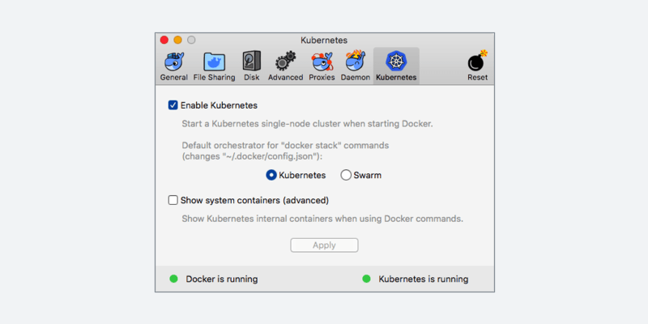Click the Reset bomb icon
Screen dimensions: 648x324
point(477,62)
